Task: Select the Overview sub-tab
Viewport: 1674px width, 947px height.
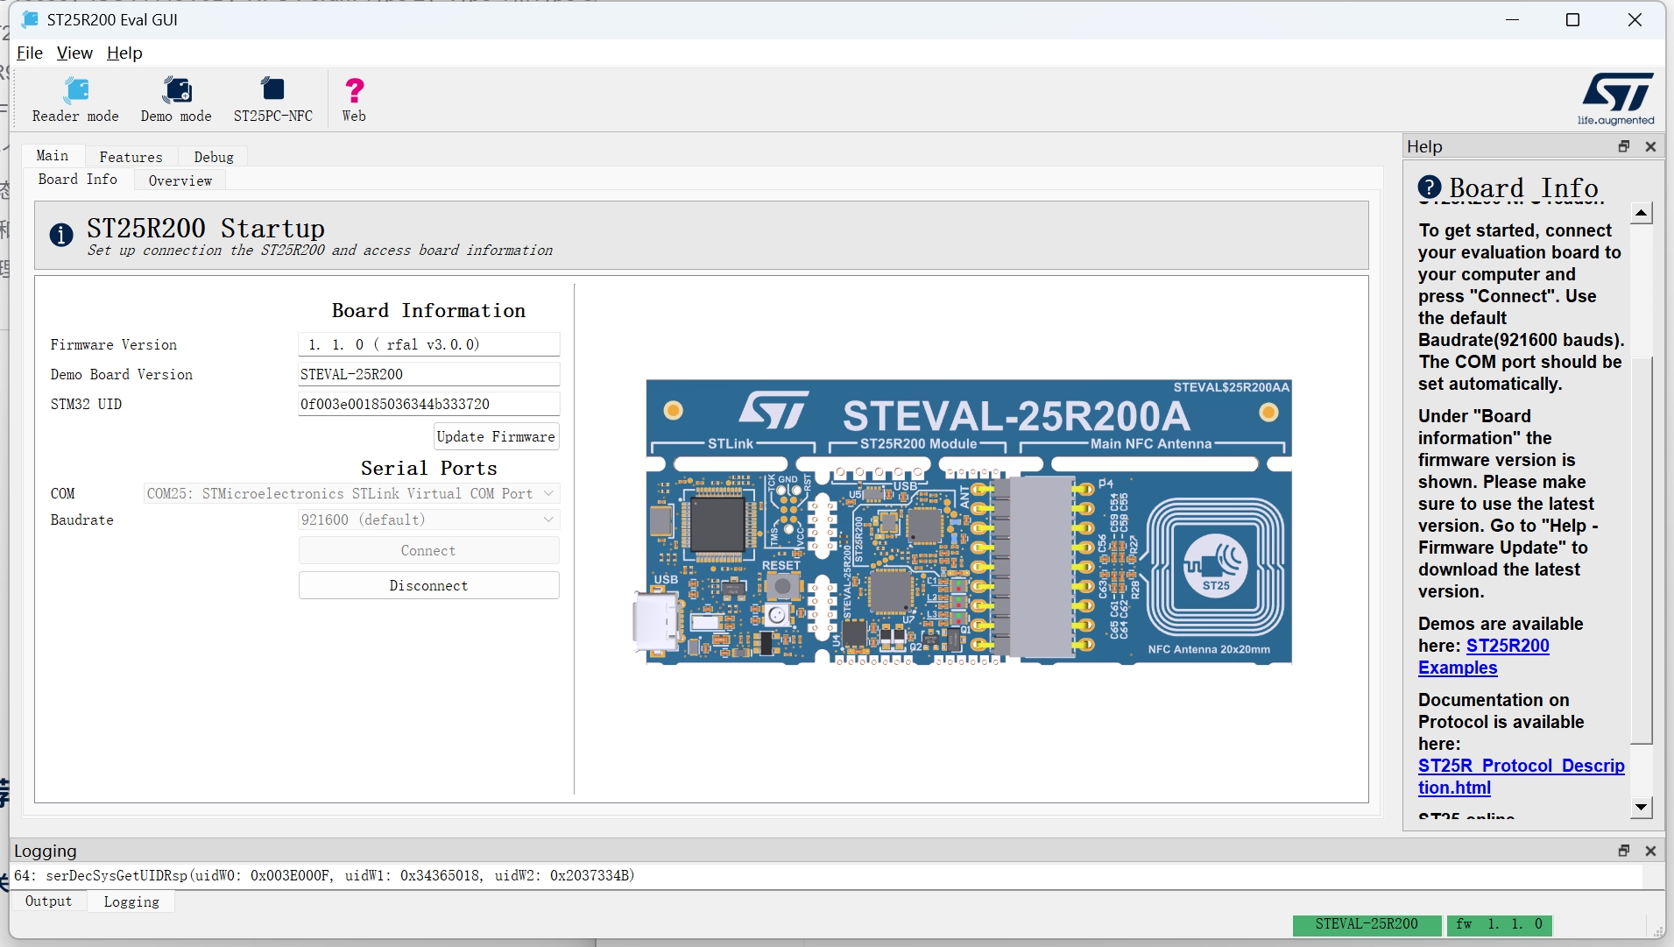Action: pyautogui.click(x=180, y=180)
